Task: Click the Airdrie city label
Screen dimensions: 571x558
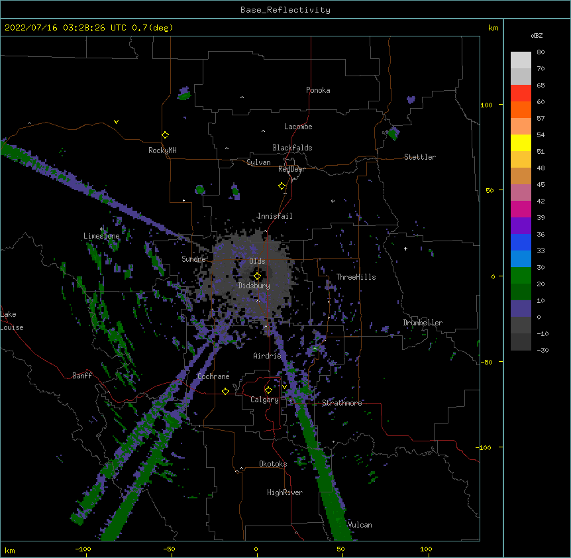Action: pos(268,356)
